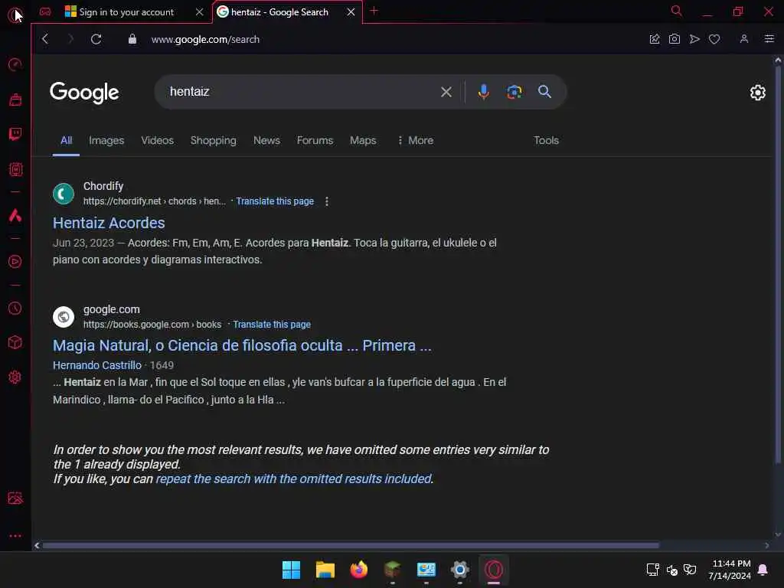Translate the books.google.com page
The height and width of the screenshot is (588, 784).
click(272, 325)
